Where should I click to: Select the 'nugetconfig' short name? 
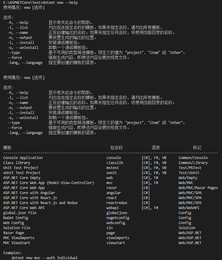pyautogui.click(x=118, y=218)
